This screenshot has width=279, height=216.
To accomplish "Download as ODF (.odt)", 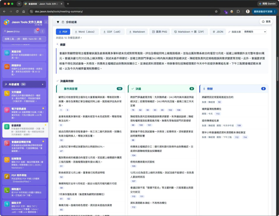I will pos(112,32).
